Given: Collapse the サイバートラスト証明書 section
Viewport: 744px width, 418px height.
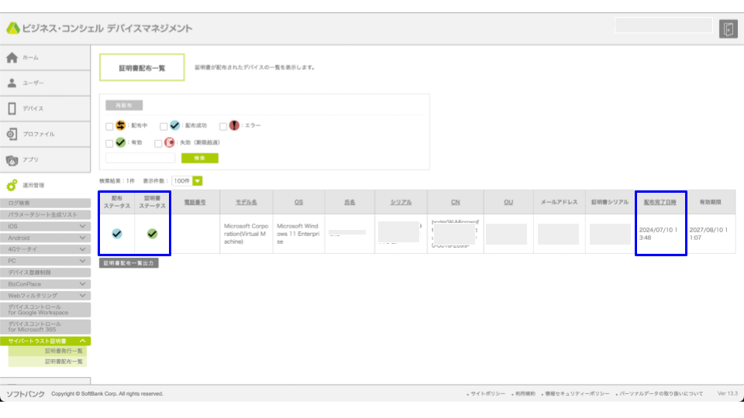Looking at the screenshot, I should 45,341.
